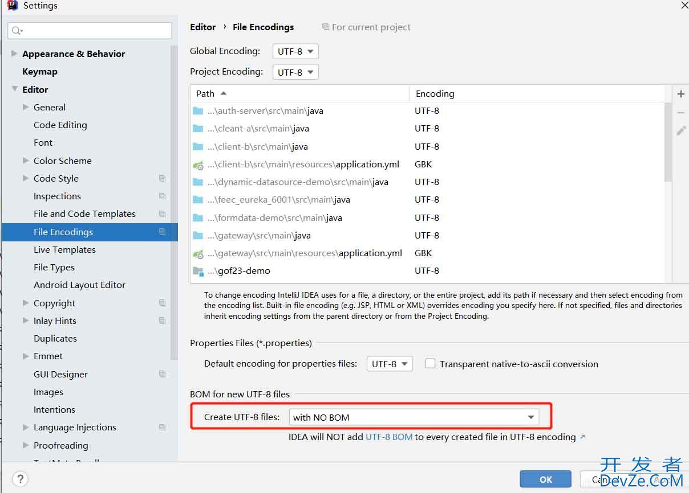Click the settings search input field

pos(90,31)
